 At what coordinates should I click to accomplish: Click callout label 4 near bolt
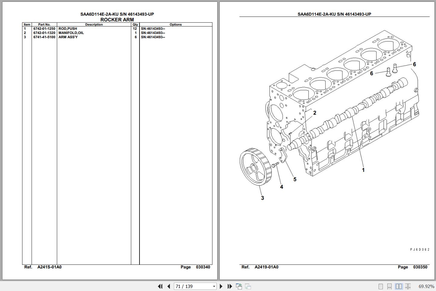tap(281, 187)
